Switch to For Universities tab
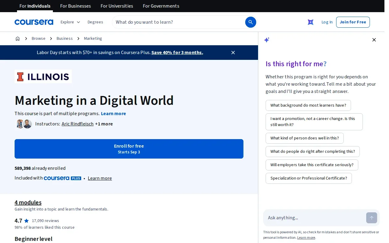The width and height of the screenshot is (389, 243). pos(117,6)
